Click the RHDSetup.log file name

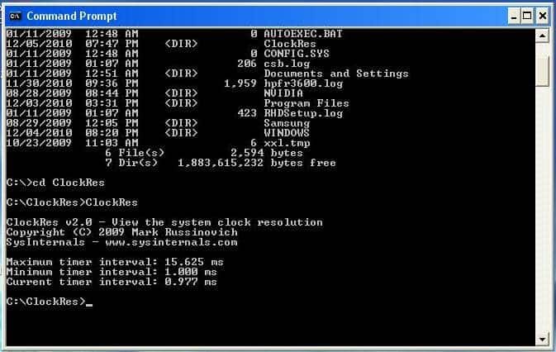point(303,113)
